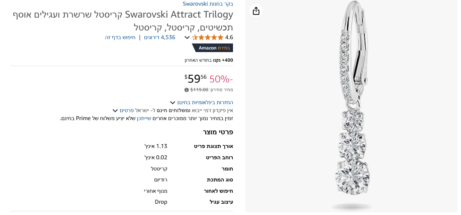Visit the Swarovski store link

tap(208, 4)
